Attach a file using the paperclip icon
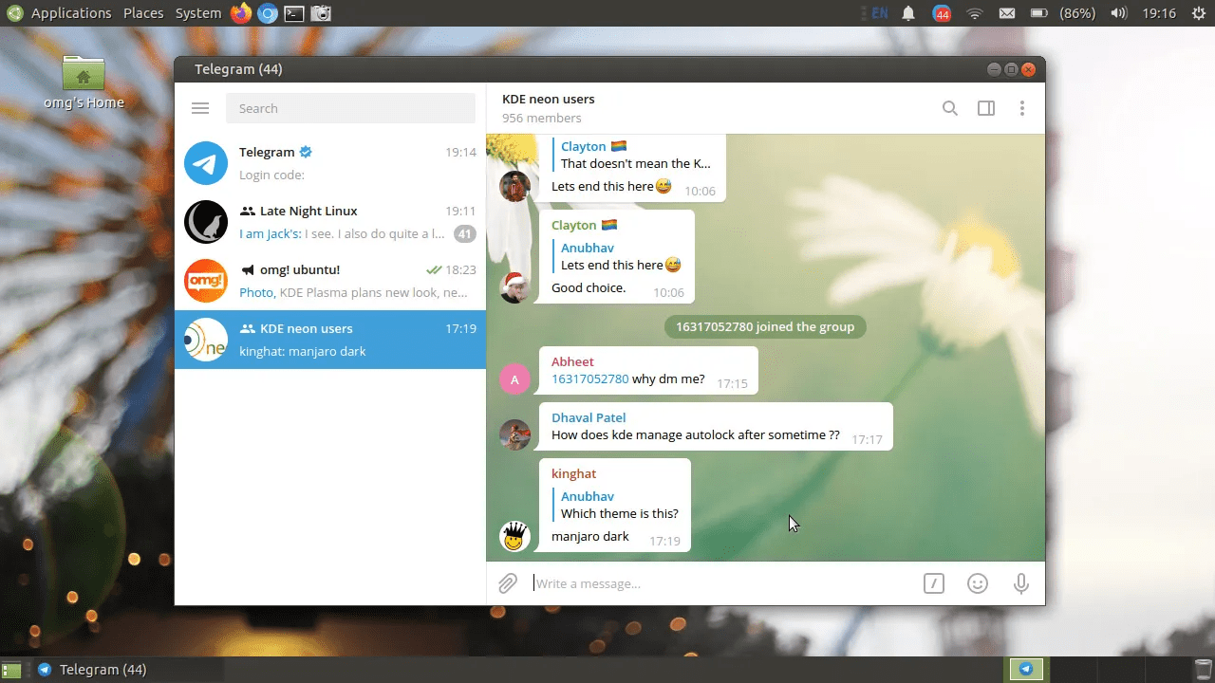The width and height of the screenshot is (1215, 683). click(507, 582)
